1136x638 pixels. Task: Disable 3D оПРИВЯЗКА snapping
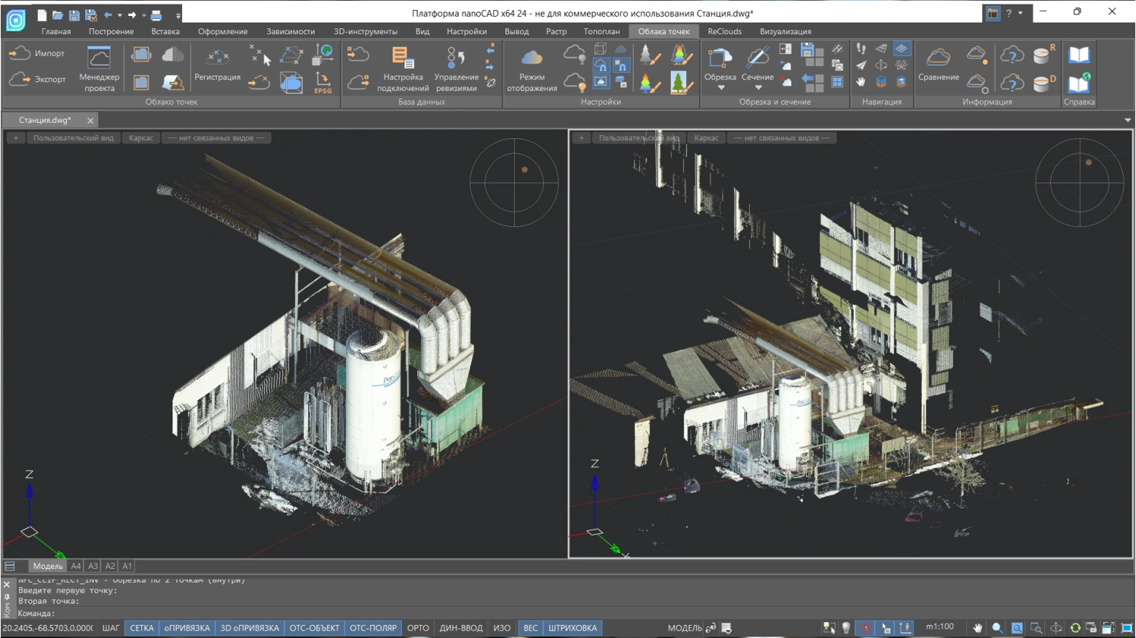pyautogui.click(x=249, y=628)
